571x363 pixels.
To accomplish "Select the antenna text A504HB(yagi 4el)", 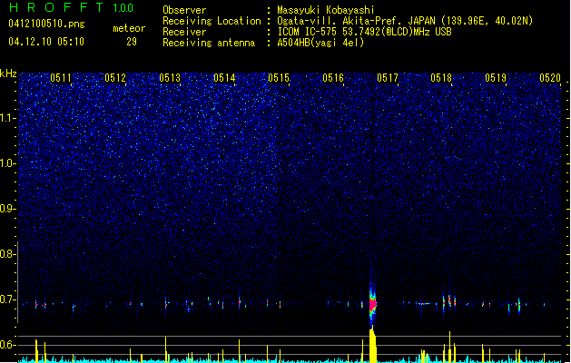I will [320, 43].
